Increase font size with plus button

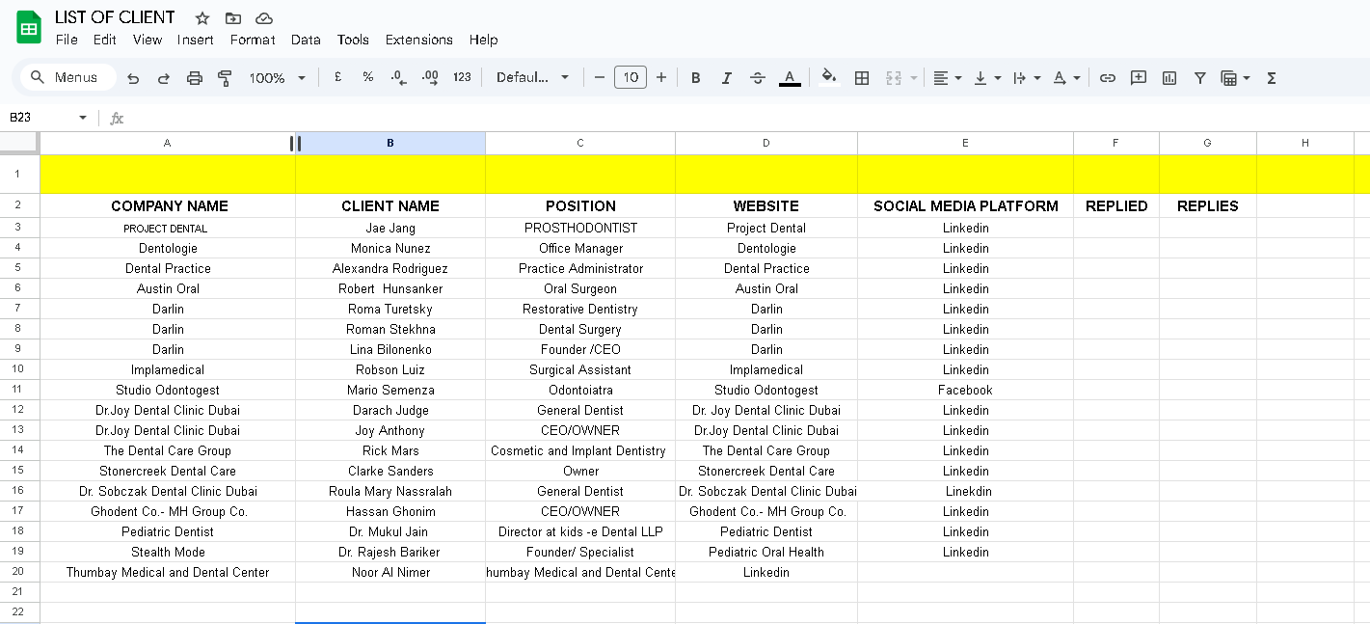coord(661,77)
